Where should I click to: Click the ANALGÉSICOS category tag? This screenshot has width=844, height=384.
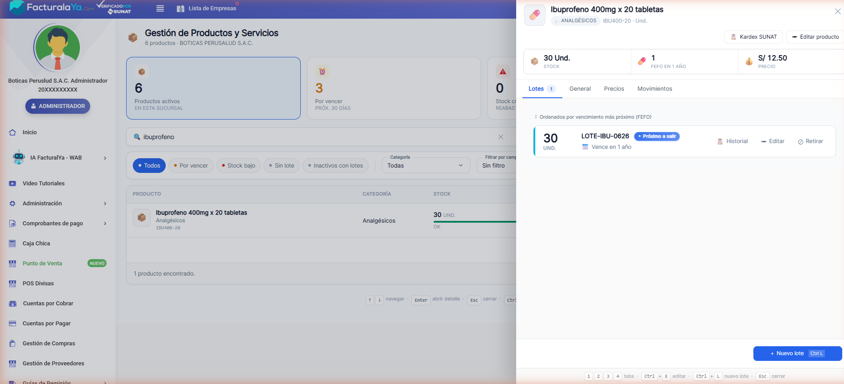(x=576, y=21)
